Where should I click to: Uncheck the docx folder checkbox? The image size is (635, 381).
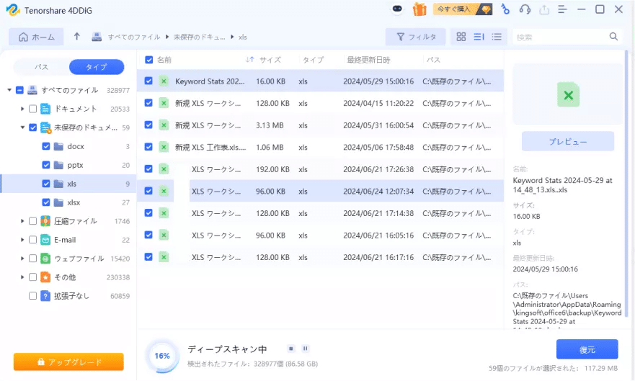click(x=45, y=146)
